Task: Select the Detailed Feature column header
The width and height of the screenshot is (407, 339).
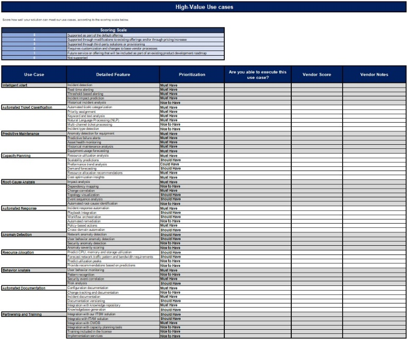Action: pos(113,75)
